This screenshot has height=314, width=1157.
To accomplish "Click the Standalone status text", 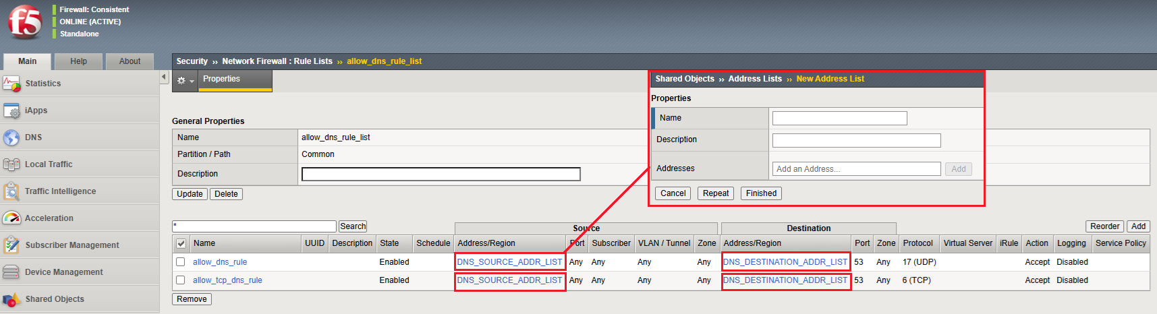I will (x=80, y=34).
